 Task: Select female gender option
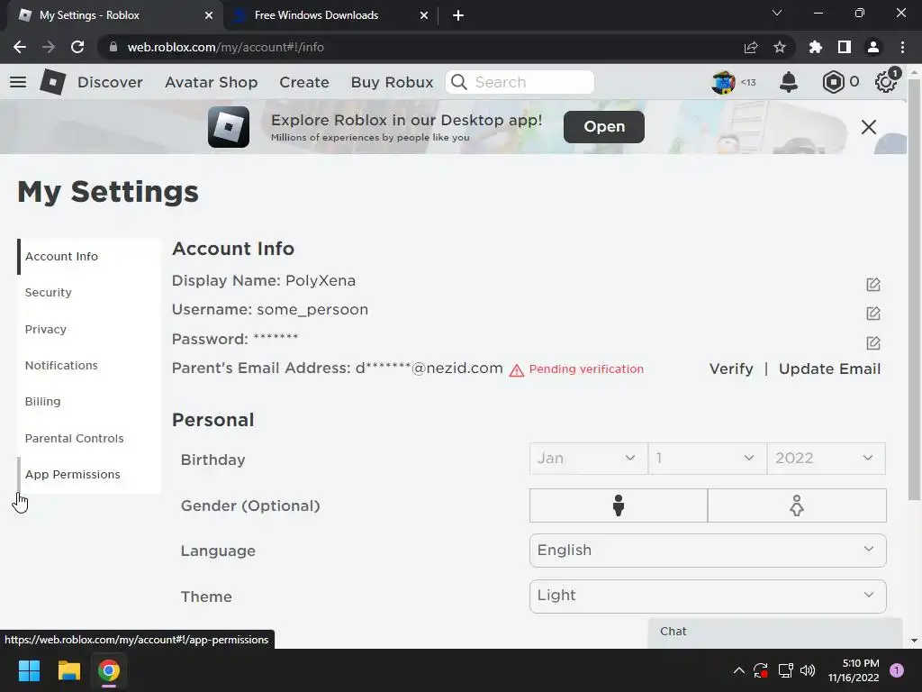tap(797, 505)
